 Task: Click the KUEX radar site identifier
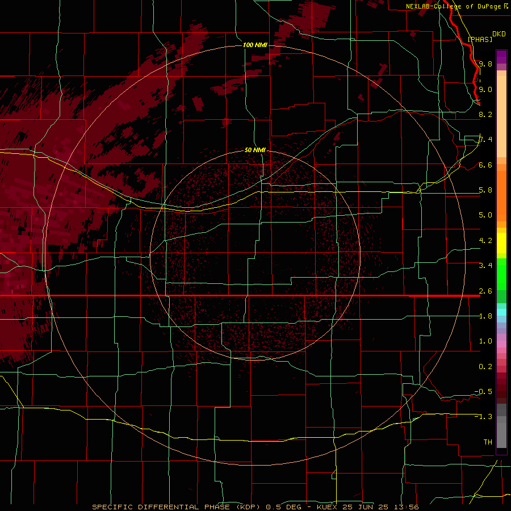(x=327, y=507)
